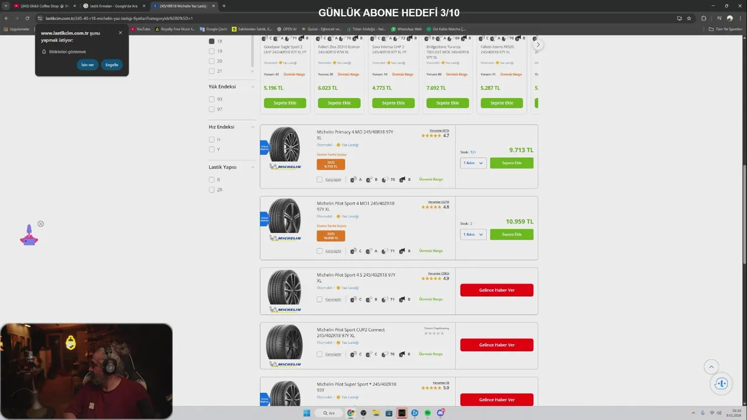Viewport: 747px width, 420px height.
Task: Allow notifications with İzin ver button
Action: pos(88,65)
